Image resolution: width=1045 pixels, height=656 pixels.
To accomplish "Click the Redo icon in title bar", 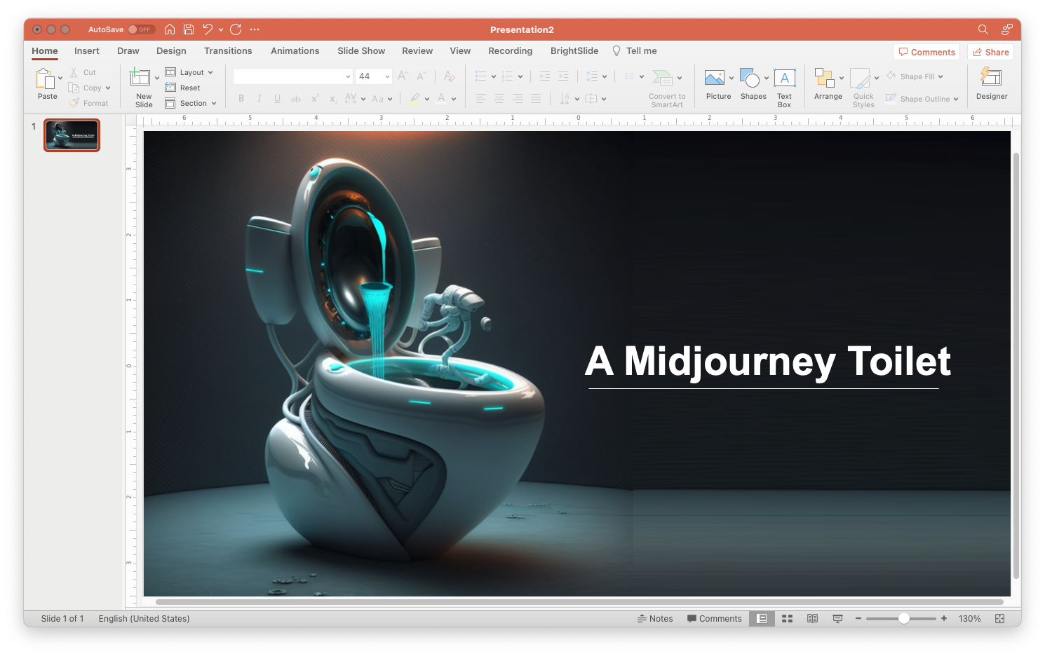I will coord(236,29).
